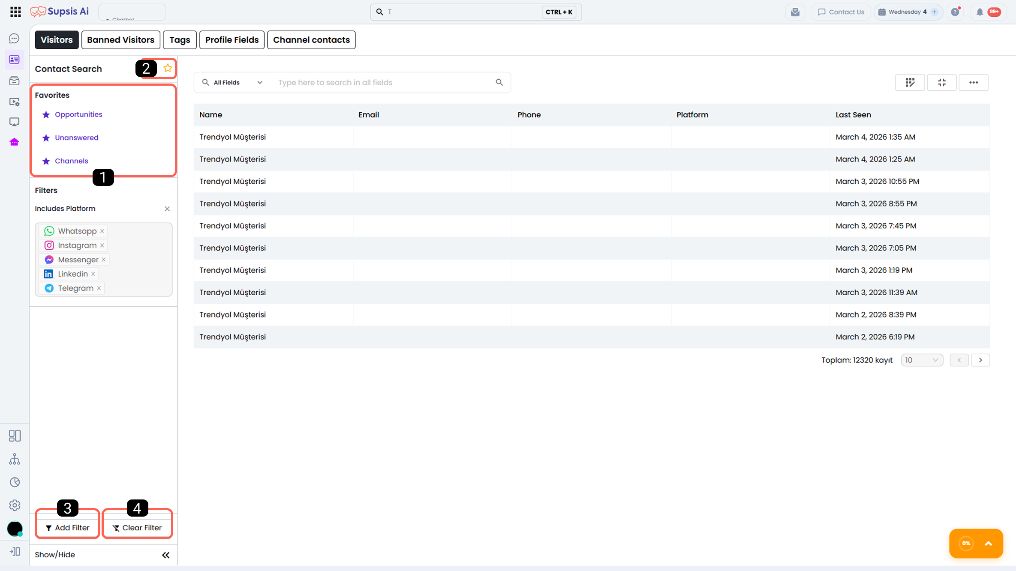1016x571 pixels.
Task: Open the layout panels sidebar icon
Action: (x=15, y=436)
